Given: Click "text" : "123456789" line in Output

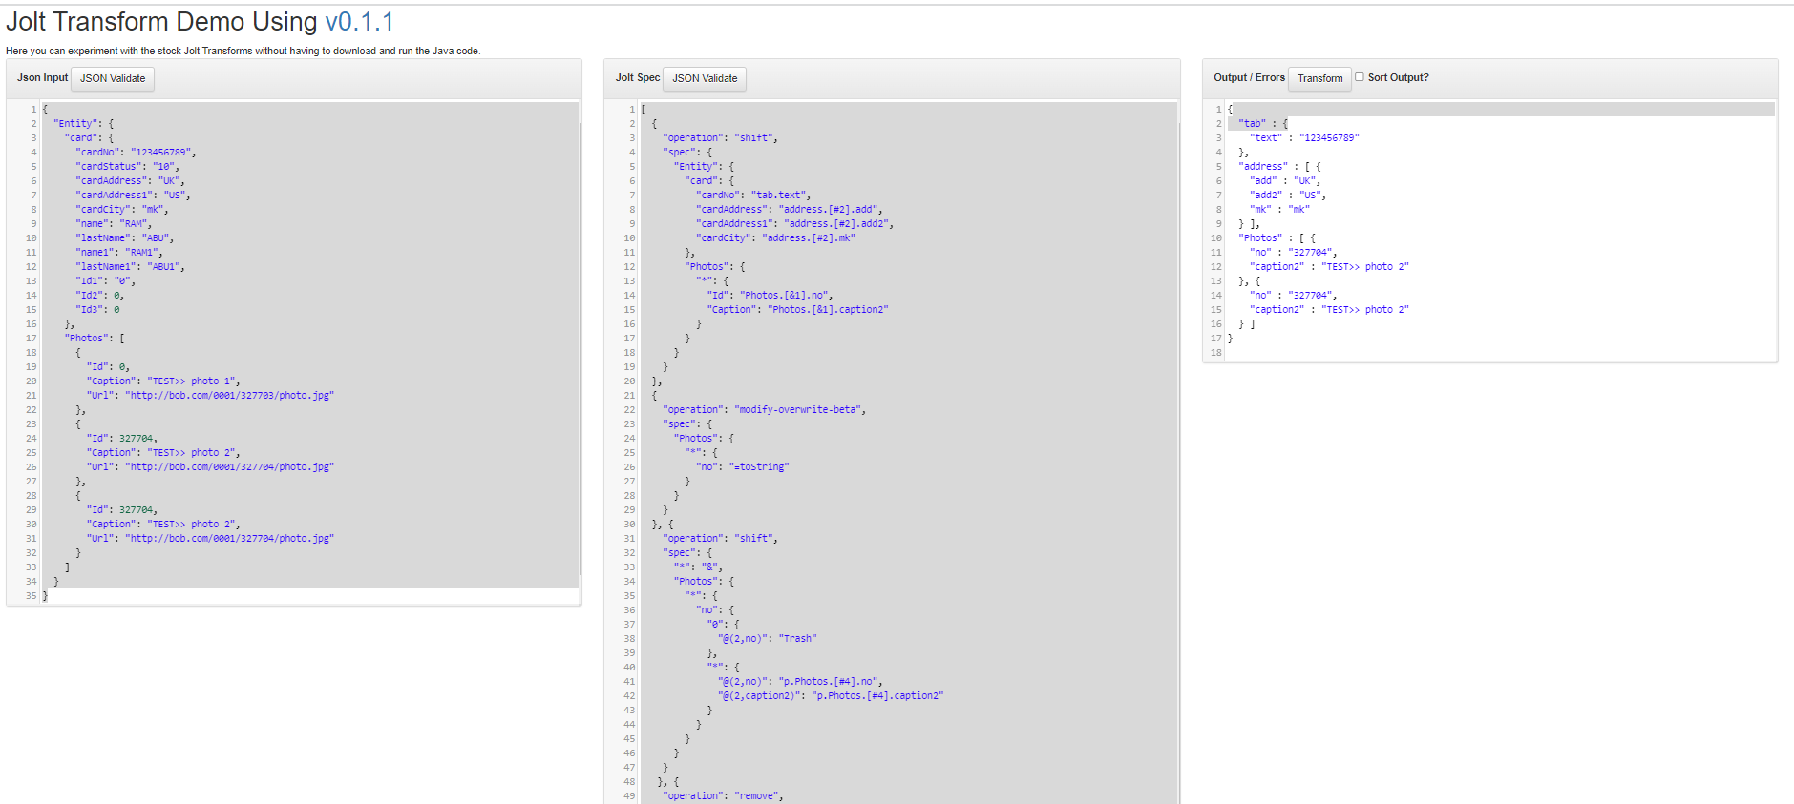Looking at the screenshot, I should tap(1304, 137).
